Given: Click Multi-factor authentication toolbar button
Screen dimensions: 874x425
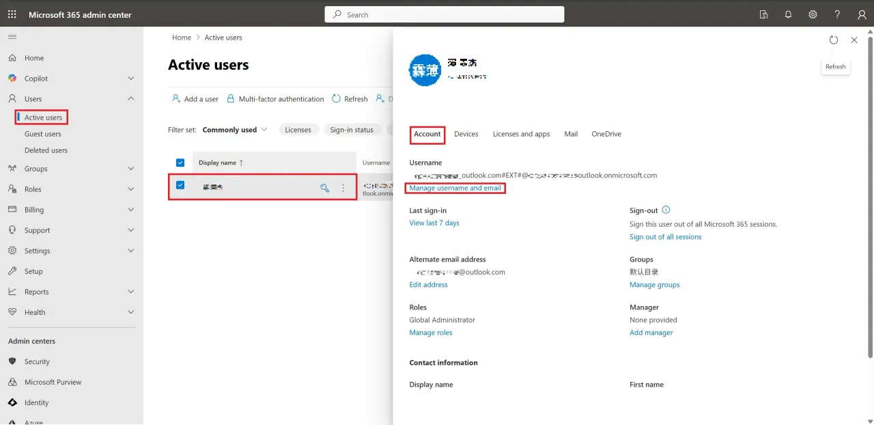Looking at the screenshot, I should [x=275, y=99].
